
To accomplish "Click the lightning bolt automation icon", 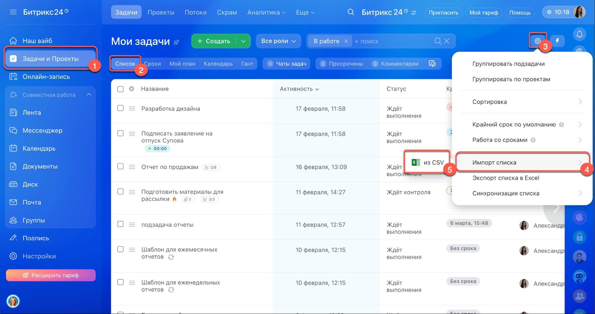I will pos(557,41).
